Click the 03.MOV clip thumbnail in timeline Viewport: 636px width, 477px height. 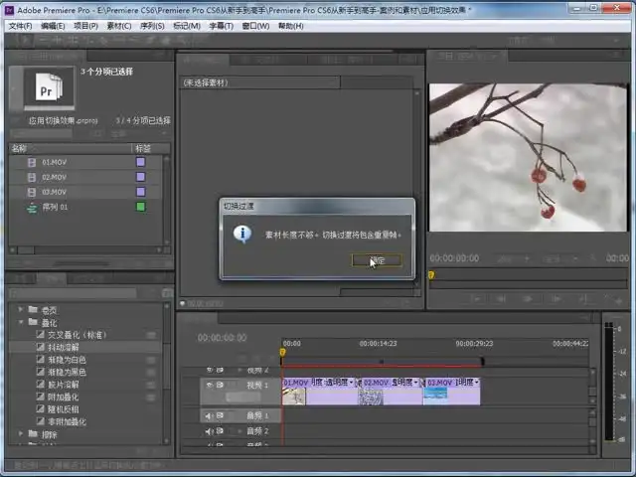(x=435, y=396)
